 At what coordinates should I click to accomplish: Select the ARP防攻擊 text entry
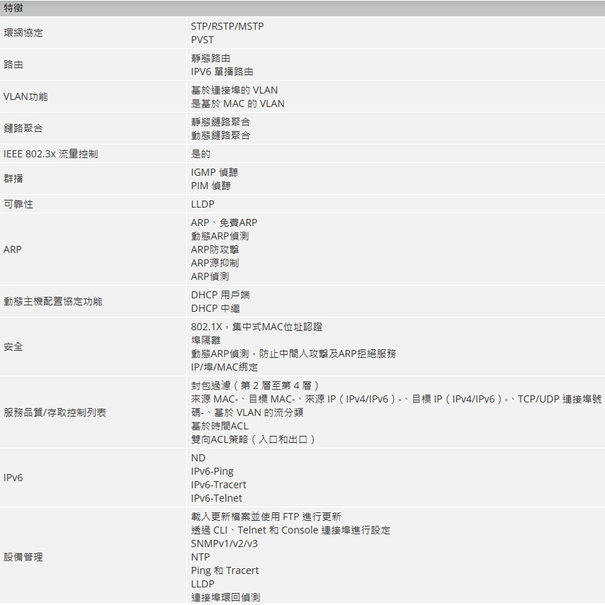213,249
